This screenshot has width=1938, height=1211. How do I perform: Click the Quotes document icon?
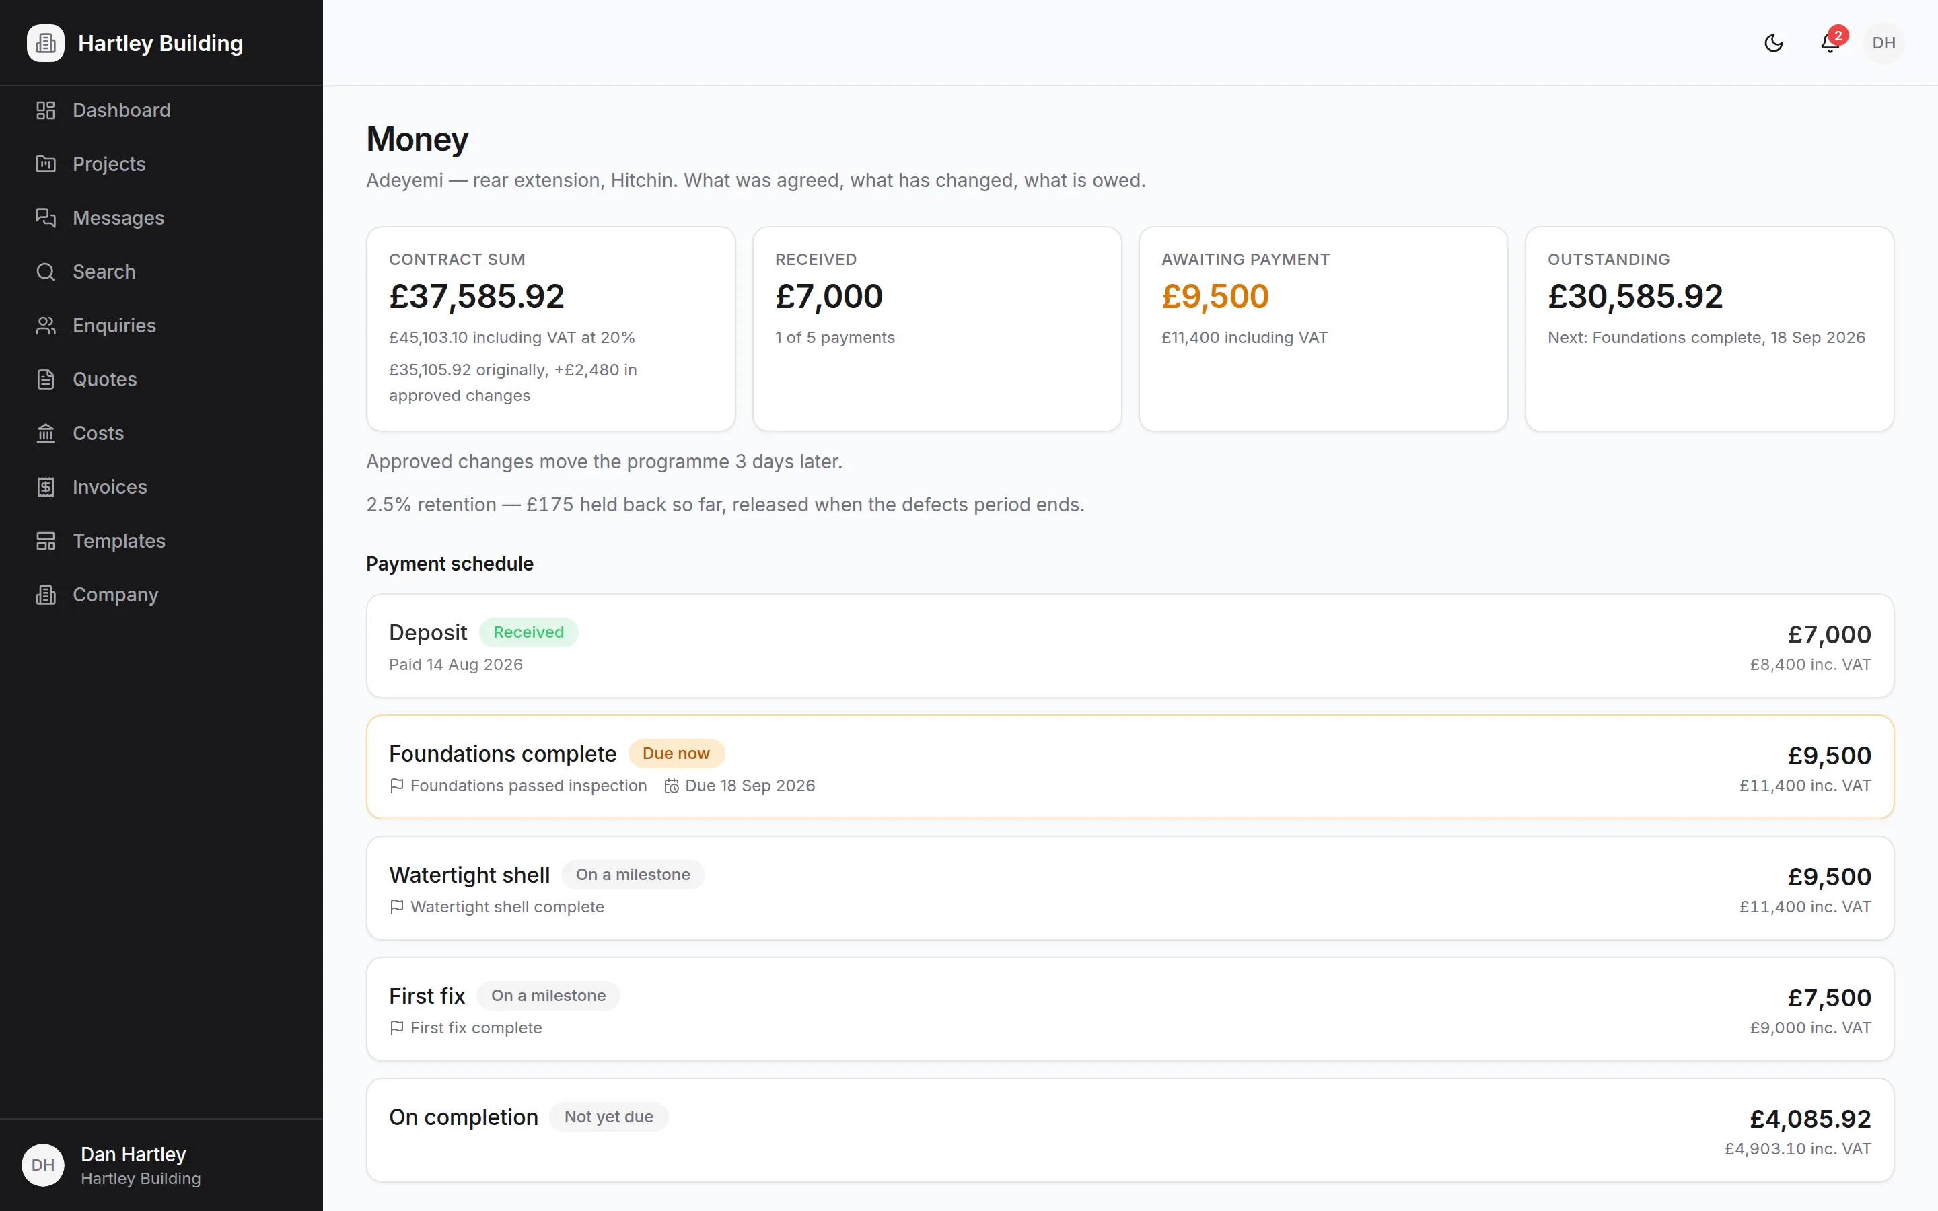pyautogui.click(x=46, y=379)
